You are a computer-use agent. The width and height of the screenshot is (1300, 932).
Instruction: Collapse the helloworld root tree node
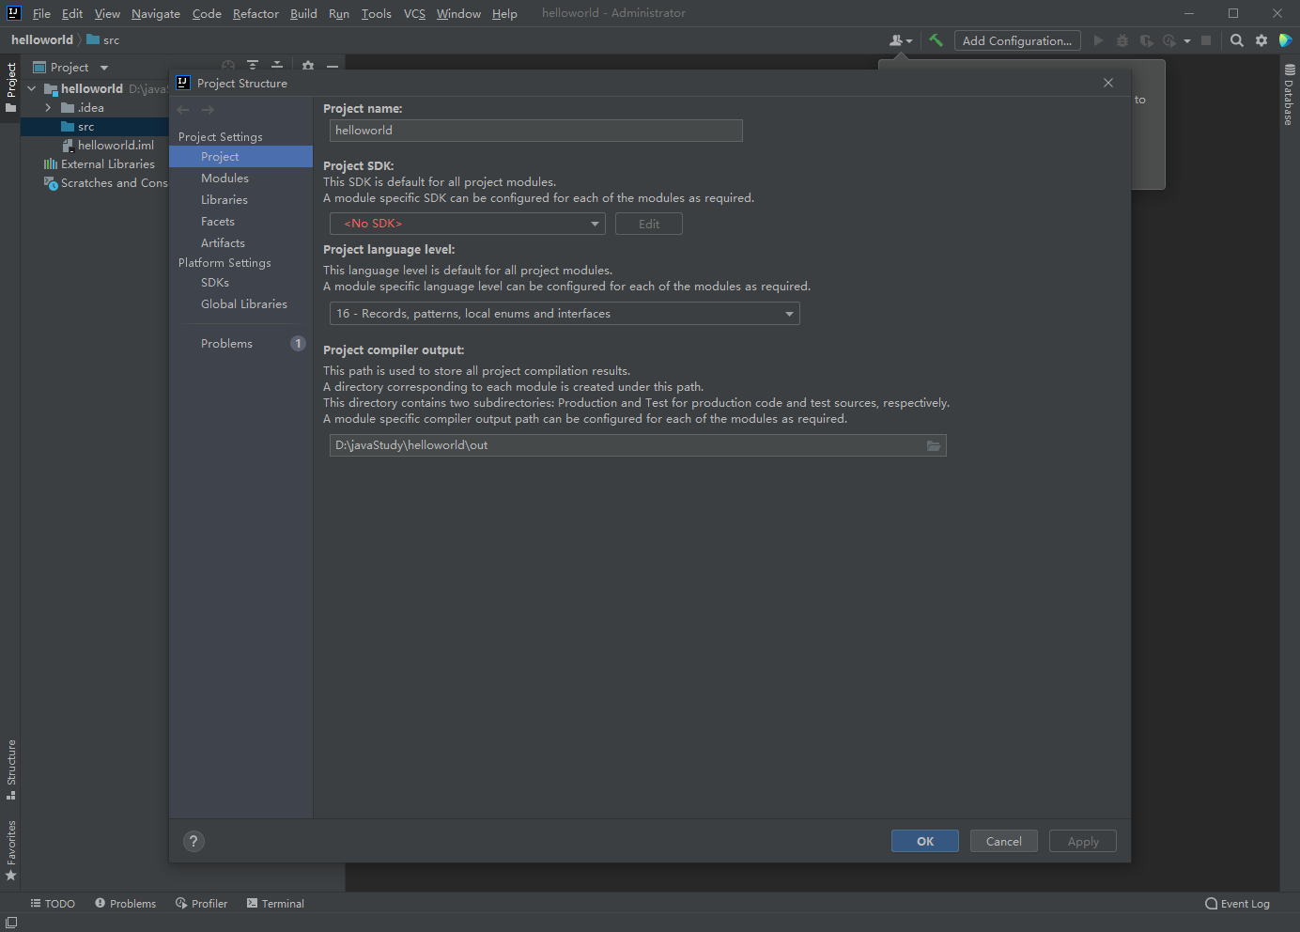[32, 88]
